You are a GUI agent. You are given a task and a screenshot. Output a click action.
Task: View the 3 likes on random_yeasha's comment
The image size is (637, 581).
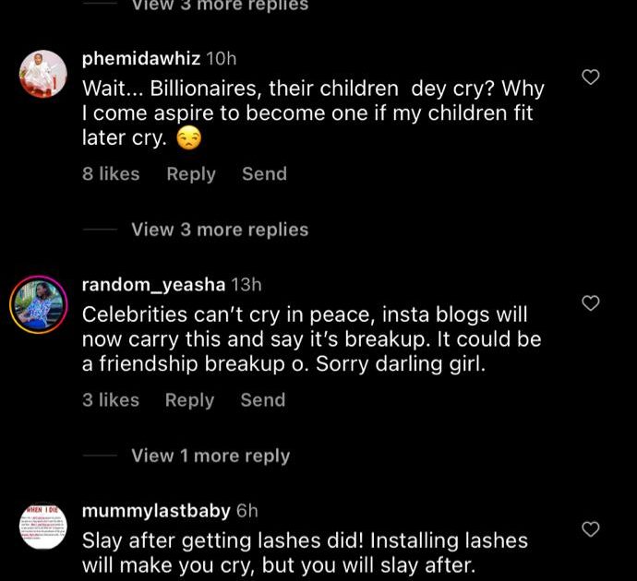110,399
